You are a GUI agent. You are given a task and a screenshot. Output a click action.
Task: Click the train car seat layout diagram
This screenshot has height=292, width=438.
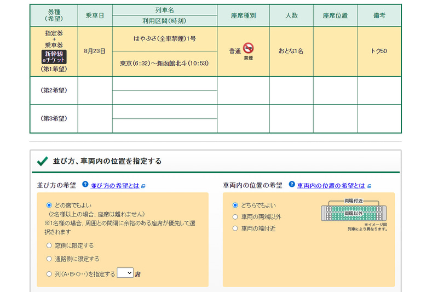[354, 210]
